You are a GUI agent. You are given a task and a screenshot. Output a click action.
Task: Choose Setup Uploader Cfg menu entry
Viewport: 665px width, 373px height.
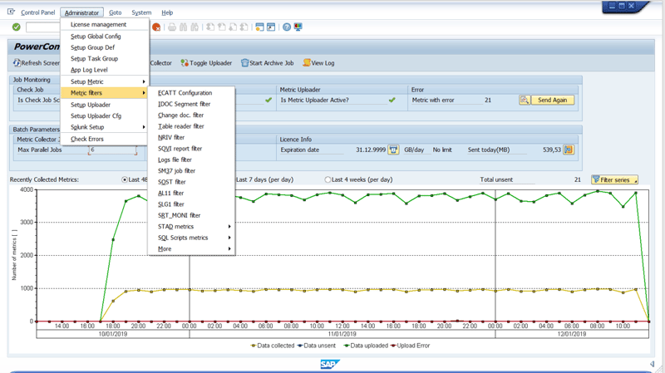[105, 115]
